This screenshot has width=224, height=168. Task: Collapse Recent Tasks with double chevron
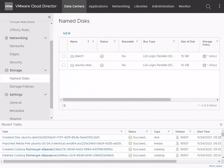(221, 124)
